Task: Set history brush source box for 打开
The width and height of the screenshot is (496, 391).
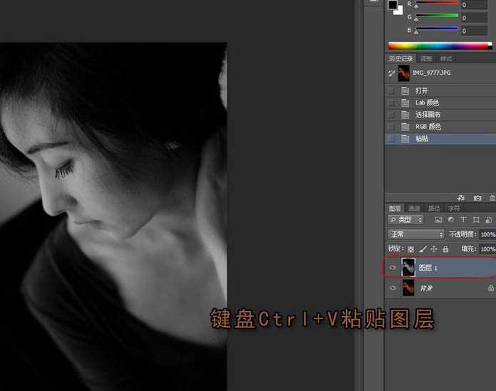Action: point(391,90)
